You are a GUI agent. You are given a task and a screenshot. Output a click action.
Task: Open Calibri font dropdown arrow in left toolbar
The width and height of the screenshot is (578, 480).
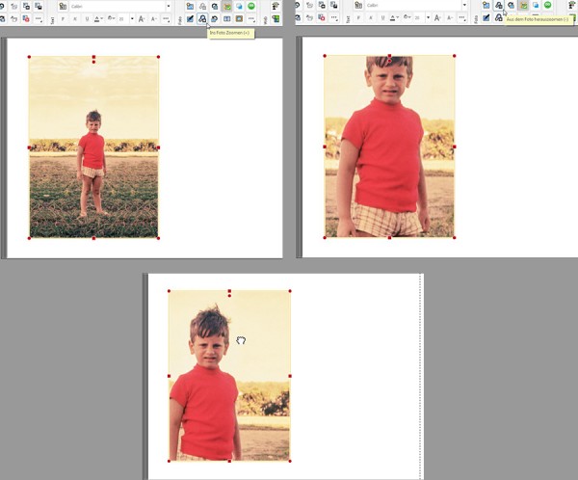169,7
